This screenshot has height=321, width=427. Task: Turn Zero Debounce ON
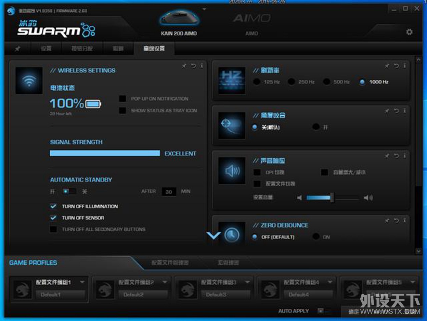point(316,236)
